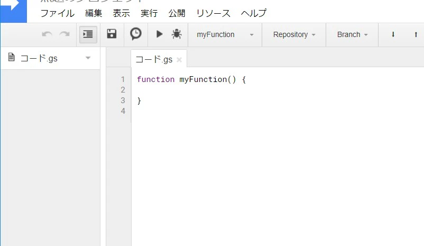Expand the Repository dropdown
Image resolution: width=424 pixels, height=246 pixels.
(294, 34)
